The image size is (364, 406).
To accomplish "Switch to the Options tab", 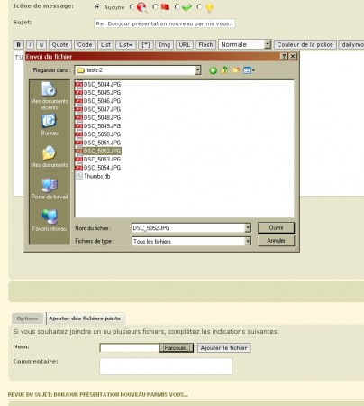I will (x=27, y=318).
